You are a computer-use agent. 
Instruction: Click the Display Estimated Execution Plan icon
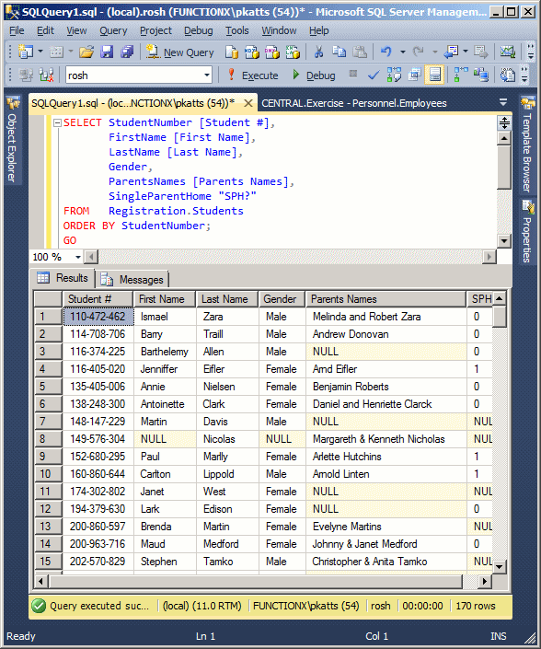394,75
